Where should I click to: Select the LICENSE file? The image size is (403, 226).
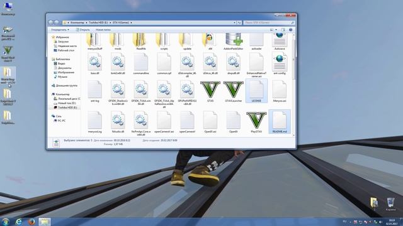point(256,91)
